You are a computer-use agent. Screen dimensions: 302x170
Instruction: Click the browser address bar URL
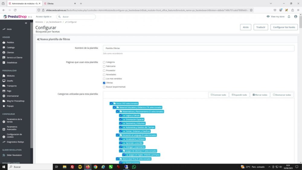click(147, 10)
